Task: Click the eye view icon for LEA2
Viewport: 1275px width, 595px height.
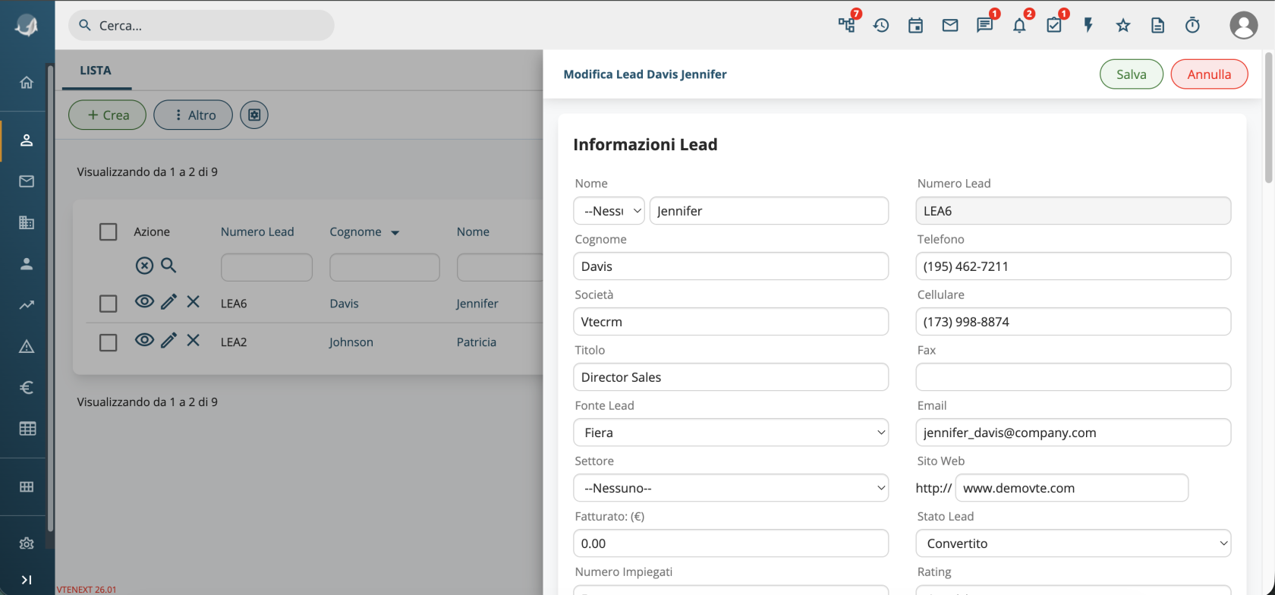Action: tap(144, 340)
